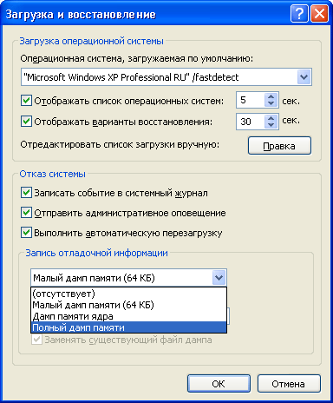Click the OS list seconds field showing 5
The image size is (333, 403).
(251, 100)
